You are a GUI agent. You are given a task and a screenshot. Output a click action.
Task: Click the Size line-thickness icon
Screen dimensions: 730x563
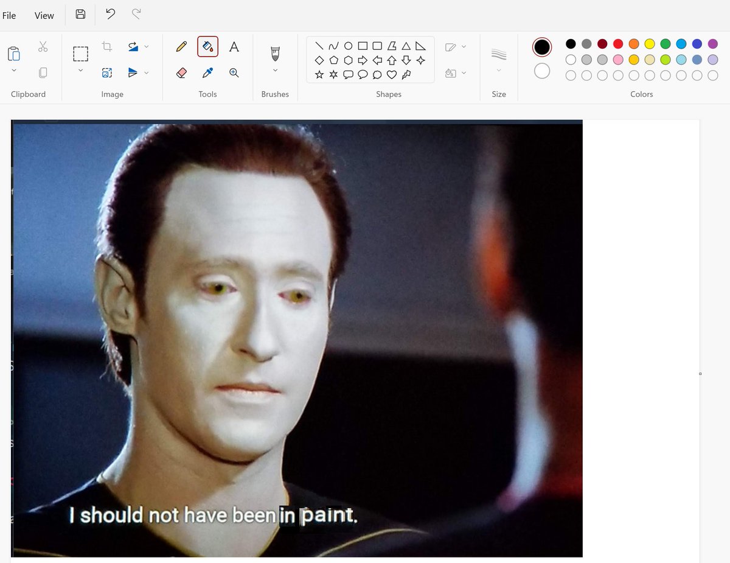(x=499, y=54)
